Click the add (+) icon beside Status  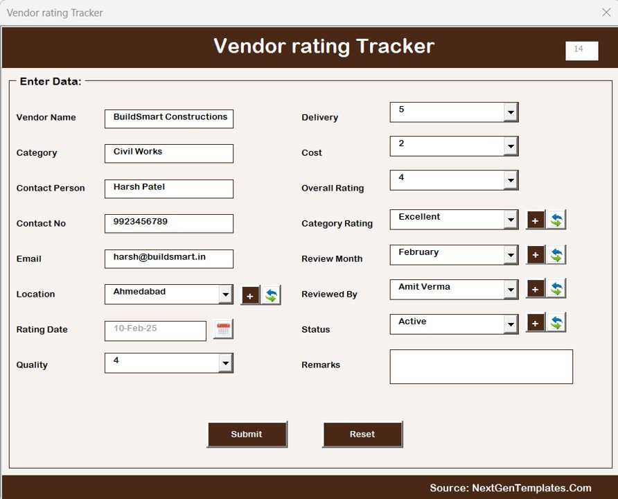[x=536, y=323]
